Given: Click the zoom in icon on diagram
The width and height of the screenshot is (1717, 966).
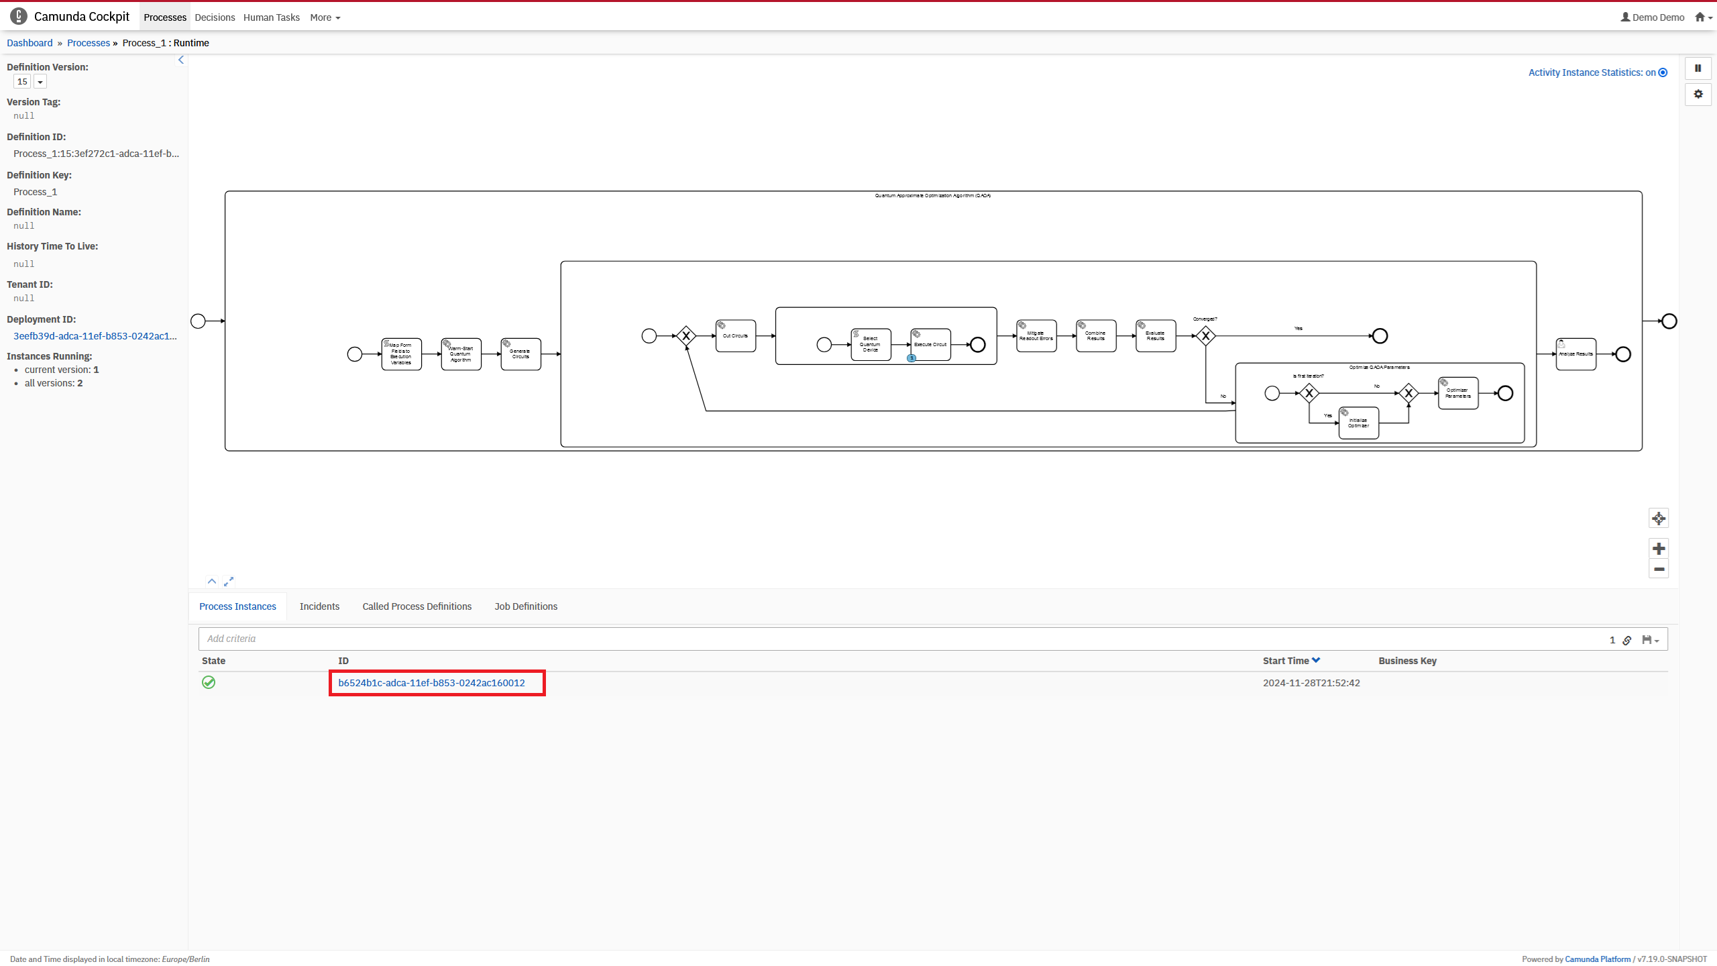Looking at the screenshot, I should point(1659,549).
